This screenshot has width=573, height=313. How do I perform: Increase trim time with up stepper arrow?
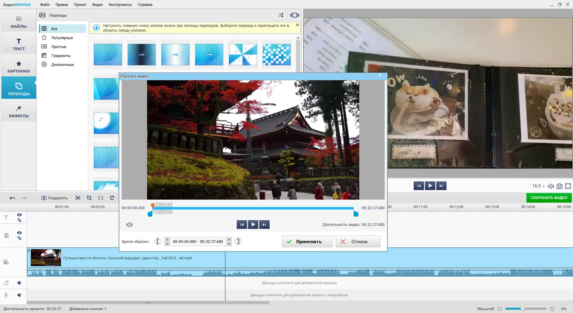pos(229,239)
